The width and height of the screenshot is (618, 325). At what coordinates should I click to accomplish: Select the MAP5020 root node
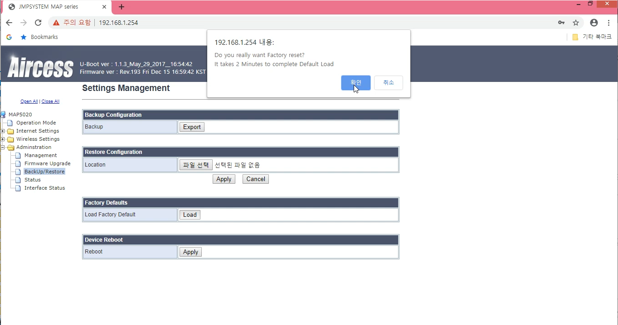click(x=20, y=115)
